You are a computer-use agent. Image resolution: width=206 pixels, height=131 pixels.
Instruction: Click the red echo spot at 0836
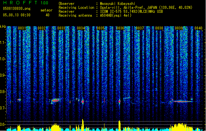(x=120, y=102)
